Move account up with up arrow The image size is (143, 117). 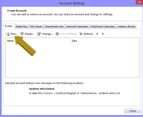tap(97, 34)
